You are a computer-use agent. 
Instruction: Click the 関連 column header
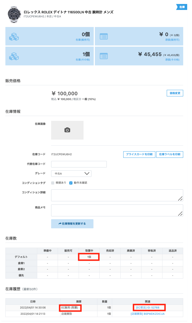tap(147, 302)
